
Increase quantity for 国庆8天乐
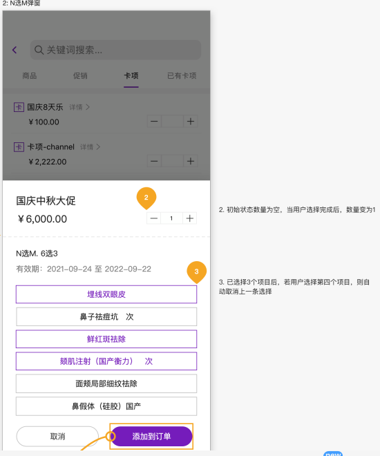tap(191, 122)
